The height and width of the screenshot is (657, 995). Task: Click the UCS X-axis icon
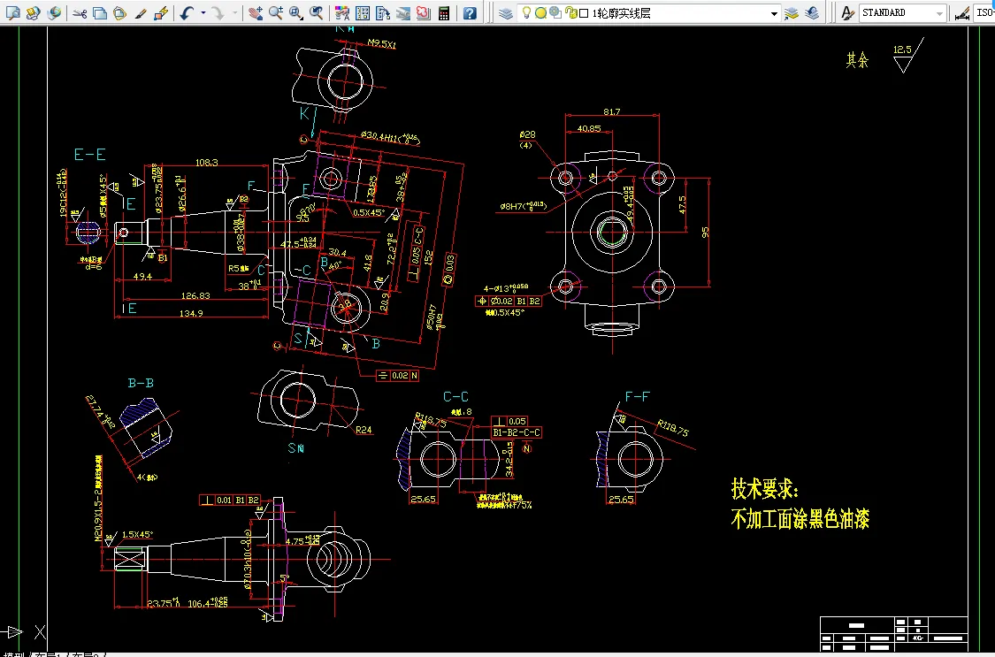[40, 631]
